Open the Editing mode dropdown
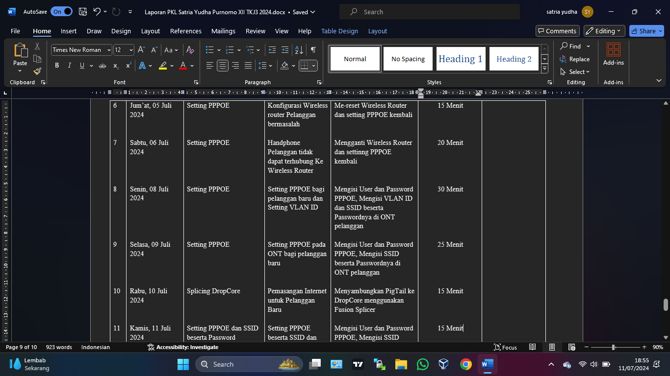 click(604, 31)
